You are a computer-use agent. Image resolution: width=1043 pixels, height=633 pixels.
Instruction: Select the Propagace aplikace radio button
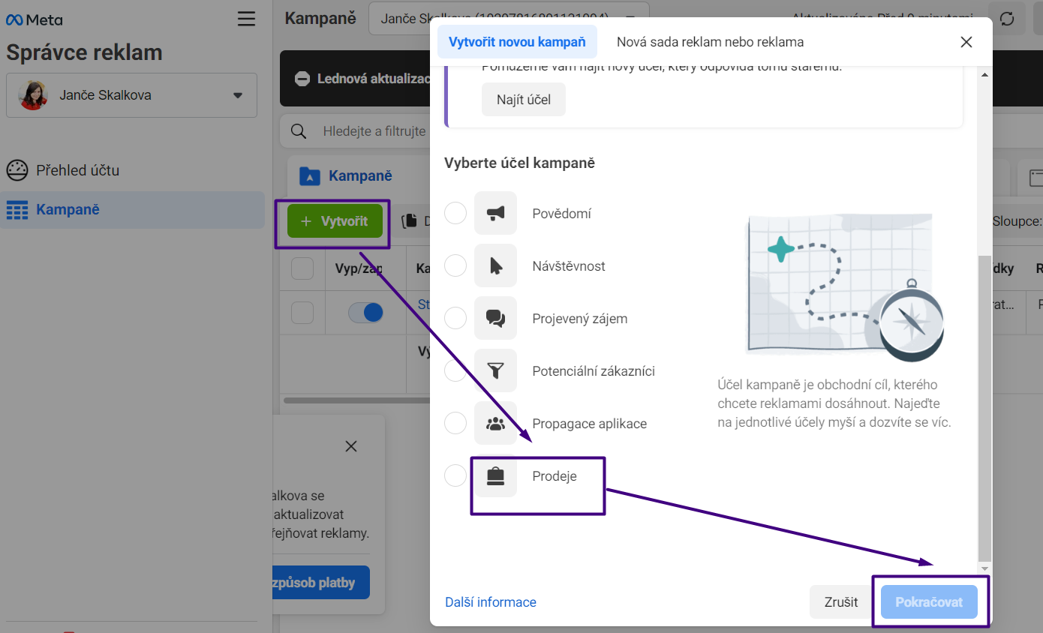455,424
